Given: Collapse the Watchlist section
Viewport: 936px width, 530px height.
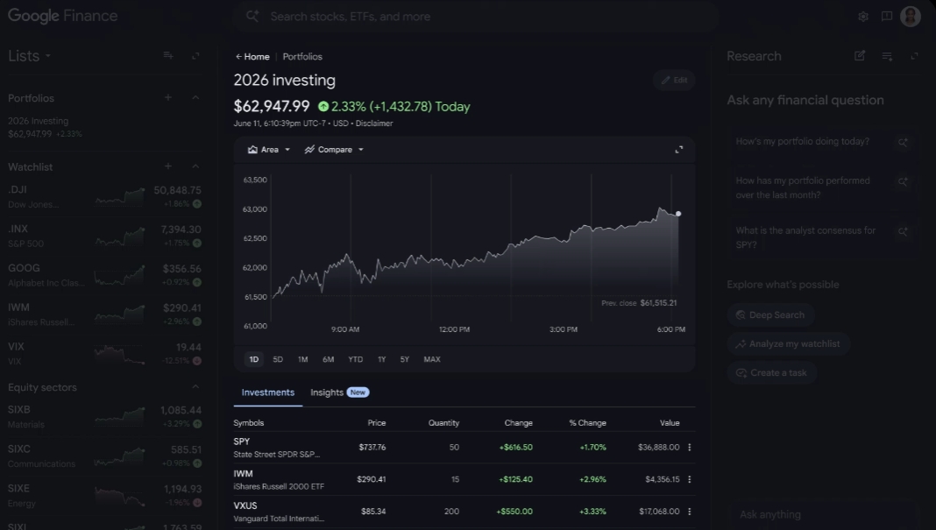Looking at the screenshot, I should pos(195,166).
